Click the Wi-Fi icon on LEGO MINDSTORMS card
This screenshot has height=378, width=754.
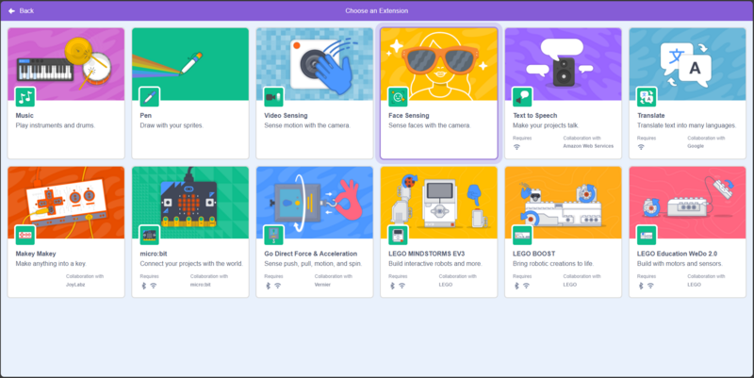(402, 286)
